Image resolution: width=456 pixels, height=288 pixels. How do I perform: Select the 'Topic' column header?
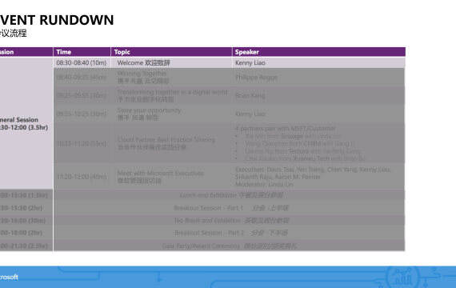pos(171,52)
